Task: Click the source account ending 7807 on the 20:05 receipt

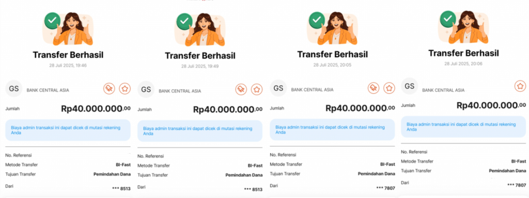Action: [385, 188]
